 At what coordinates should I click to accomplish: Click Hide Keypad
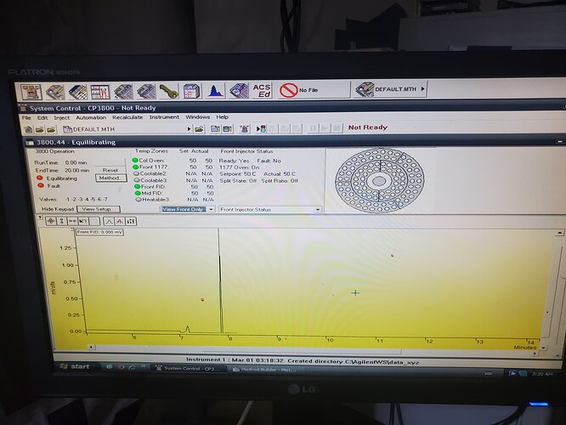click(58, 209)
